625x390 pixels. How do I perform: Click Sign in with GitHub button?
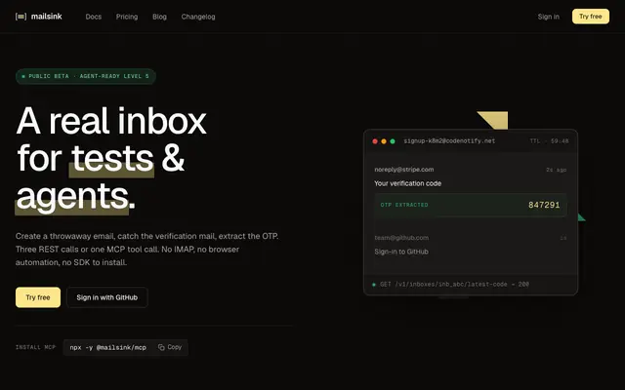[106, 297]
